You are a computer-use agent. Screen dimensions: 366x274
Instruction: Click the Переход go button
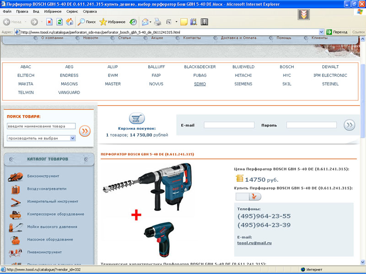point(337,32)
